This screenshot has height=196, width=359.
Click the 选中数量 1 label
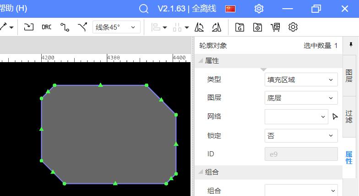[x=321, y=46]
